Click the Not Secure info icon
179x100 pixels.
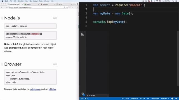10,7
